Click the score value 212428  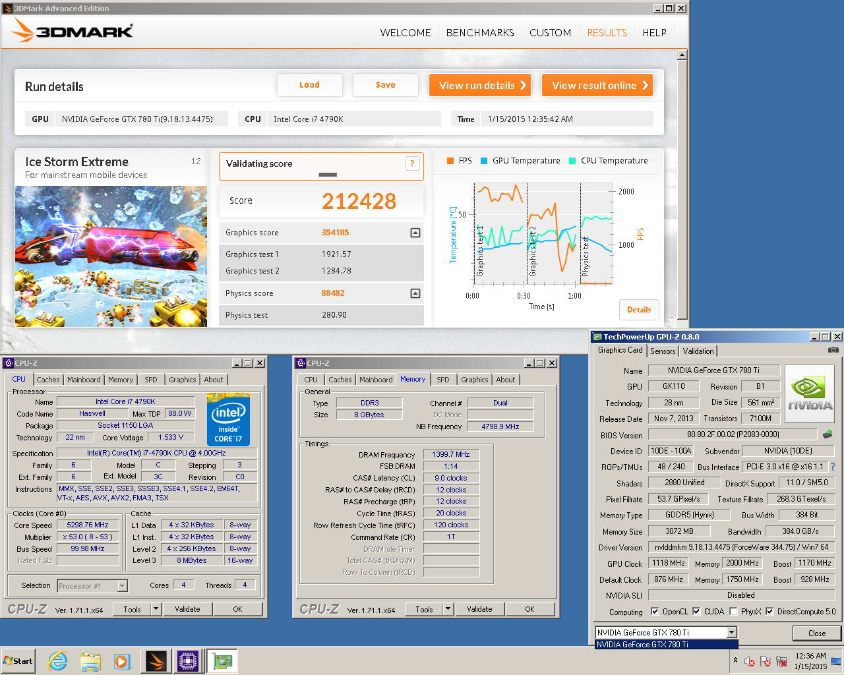(x=359, y=201)
